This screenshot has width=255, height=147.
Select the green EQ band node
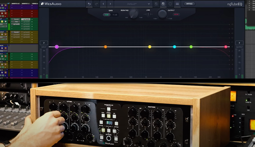coord(191,47)
